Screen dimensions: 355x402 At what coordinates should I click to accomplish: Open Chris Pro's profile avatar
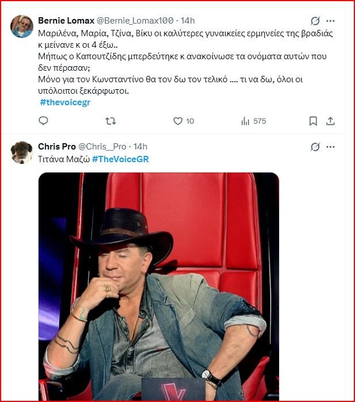[x=22, y=152]
